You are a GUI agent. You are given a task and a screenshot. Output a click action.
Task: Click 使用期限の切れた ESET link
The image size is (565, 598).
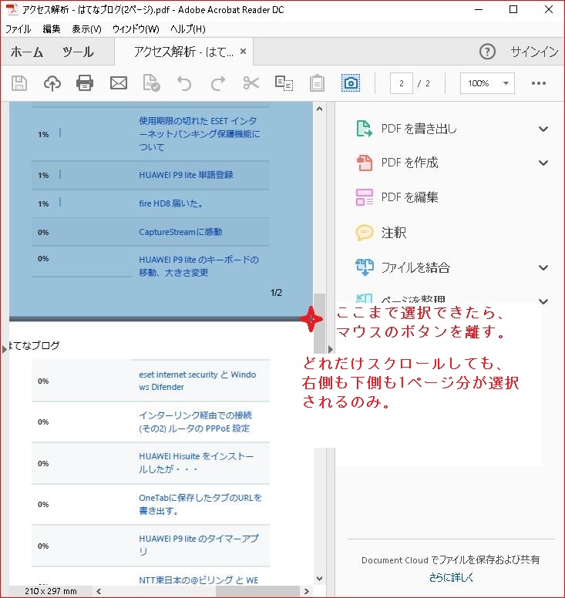point(199,133)
